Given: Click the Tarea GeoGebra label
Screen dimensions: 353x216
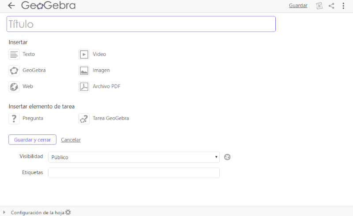Looking at the screenshot, I should [111, 118].
